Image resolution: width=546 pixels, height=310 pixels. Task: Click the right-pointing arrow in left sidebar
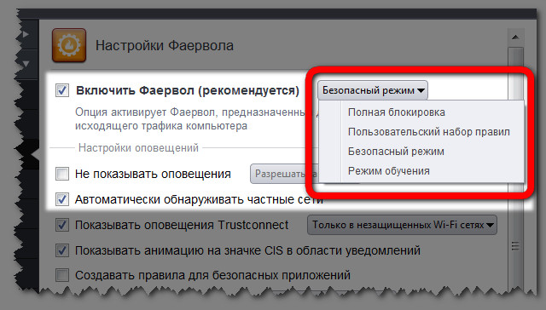(26, 34)
